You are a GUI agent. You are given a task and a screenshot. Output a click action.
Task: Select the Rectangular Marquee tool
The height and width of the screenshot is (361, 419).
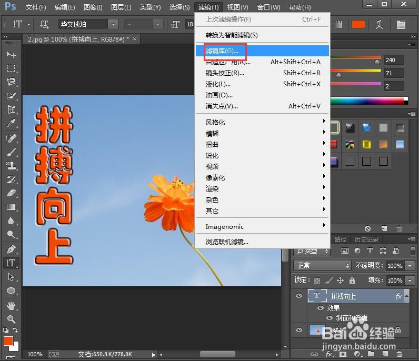[x=11, y=68]
